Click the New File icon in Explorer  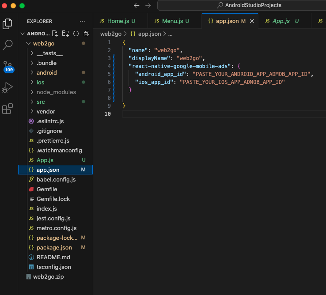(55, 34)
